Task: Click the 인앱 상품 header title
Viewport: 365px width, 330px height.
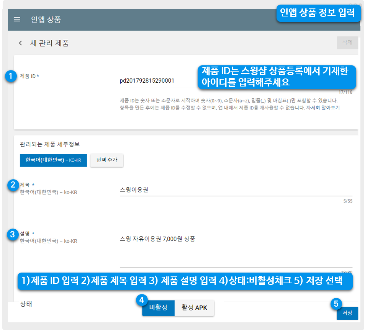Action: [46, 20]
